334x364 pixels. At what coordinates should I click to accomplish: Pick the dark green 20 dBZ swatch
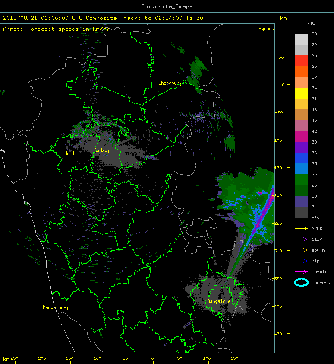301,190
